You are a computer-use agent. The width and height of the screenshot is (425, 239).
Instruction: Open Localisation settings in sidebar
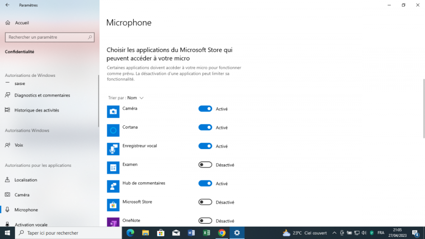coord(26,180)
